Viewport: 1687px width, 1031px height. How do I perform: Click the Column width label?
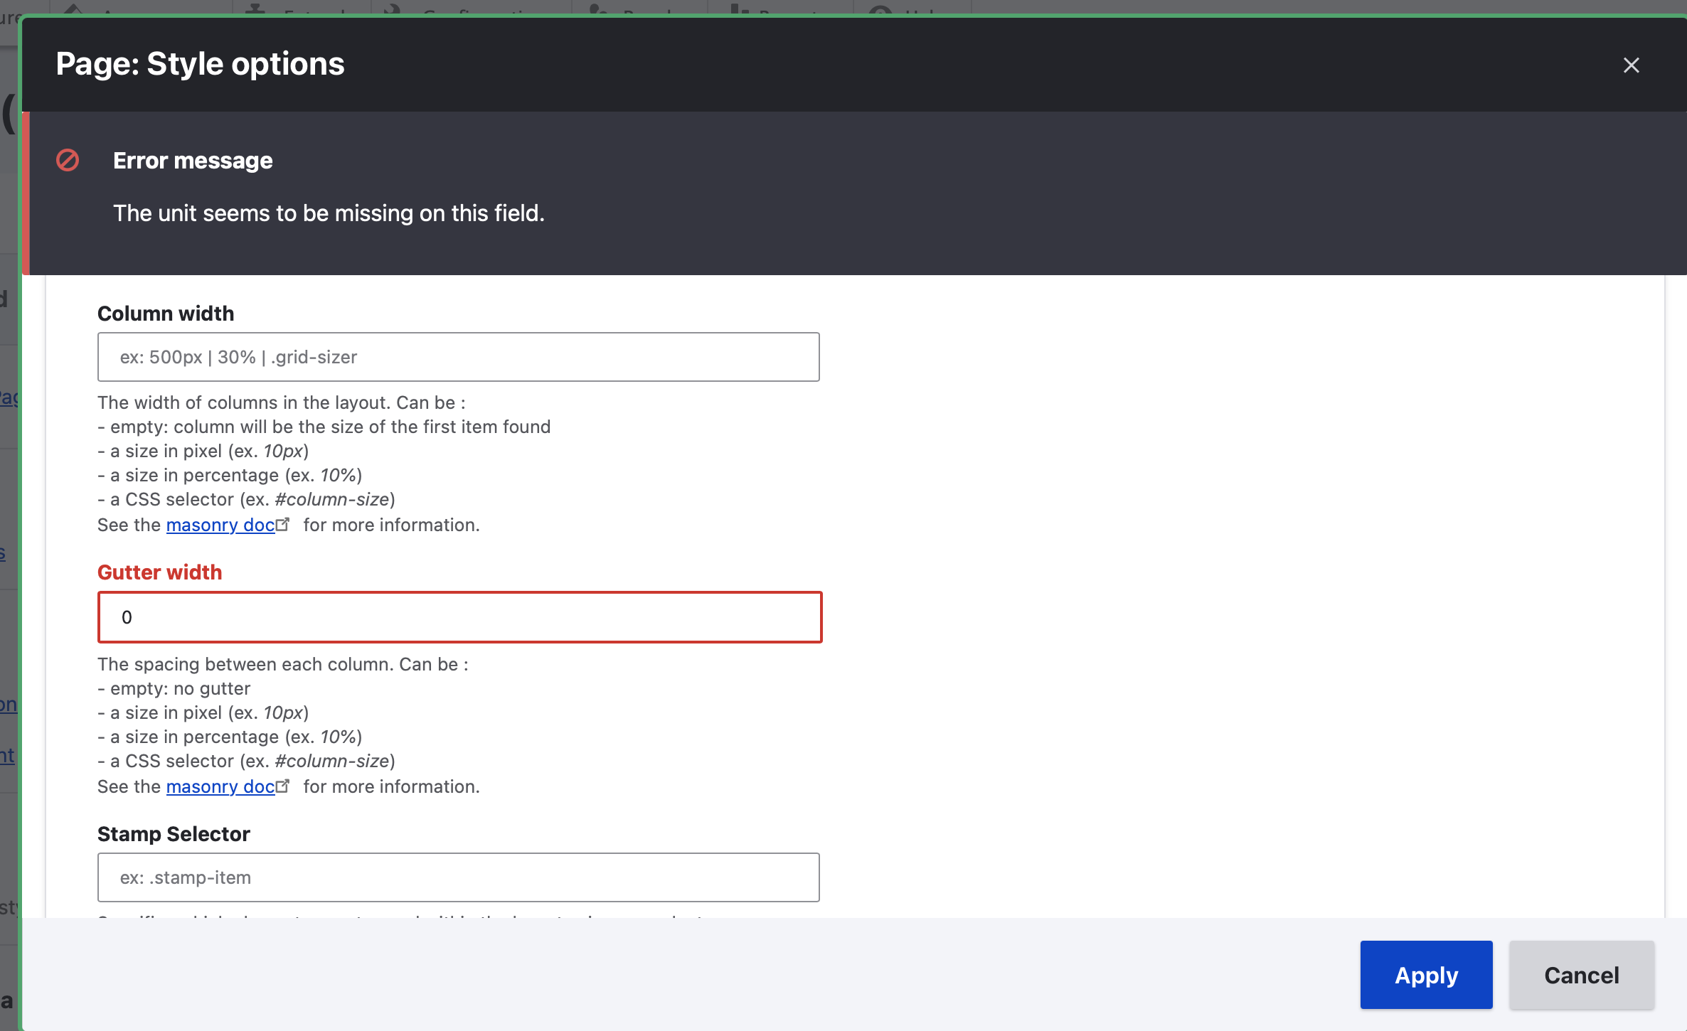coord(165,314)
